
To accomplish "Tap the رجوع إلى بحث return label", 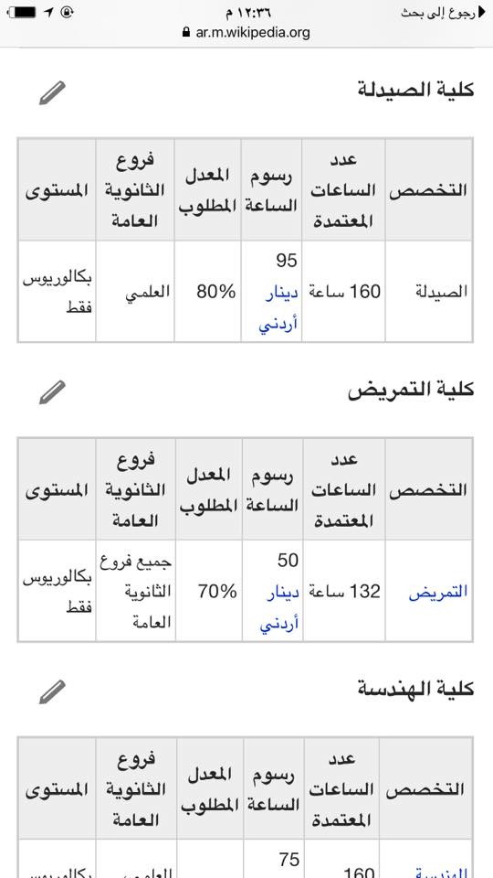I will point(437,13).
